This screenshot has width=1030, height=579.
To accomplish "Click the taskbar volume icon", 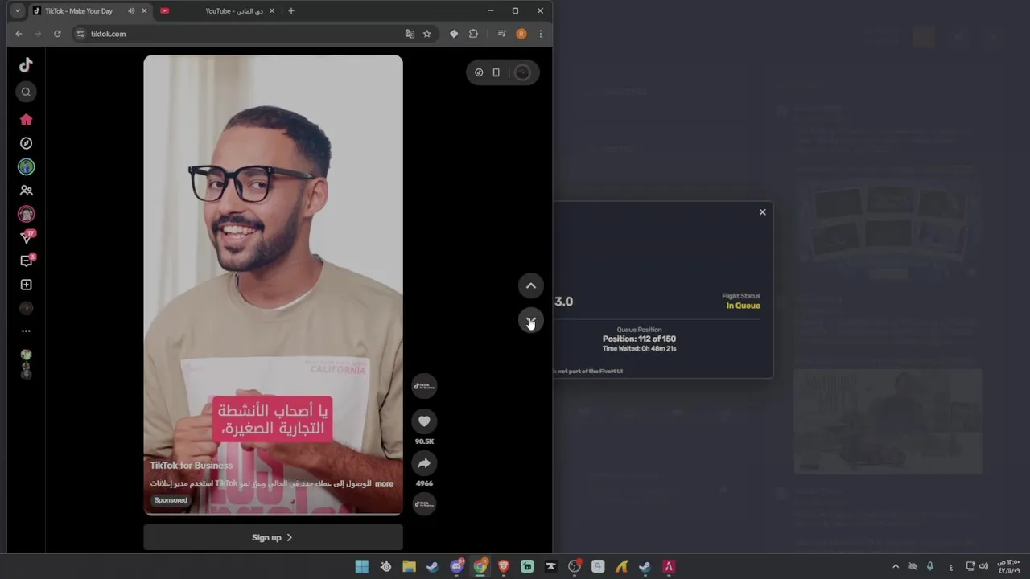I will coord(983,566).
